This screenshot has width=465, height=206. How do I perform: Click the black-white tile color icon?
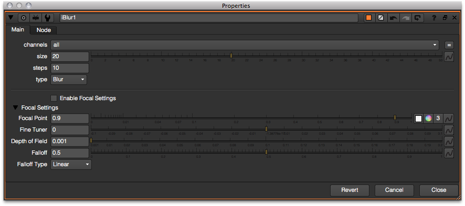(x=381, y=18)
